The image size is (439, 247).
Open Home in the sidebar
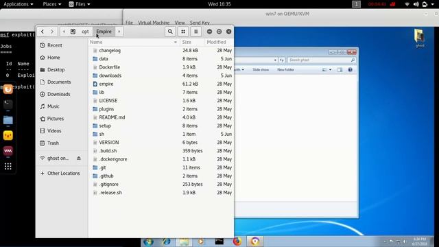[x=54, y=58]
